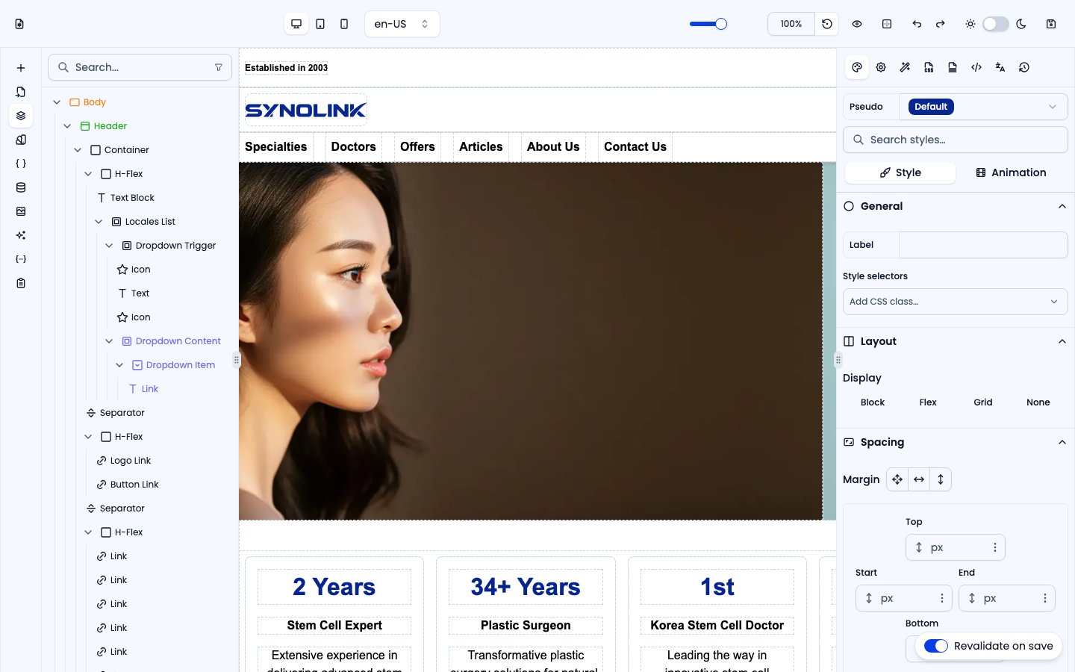Click the Search styles input field
The image size is (1075, 672).
(956, 140)
